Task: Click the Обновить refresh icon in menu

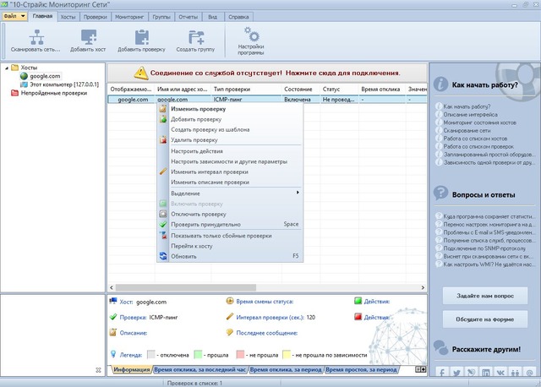Action: tap(163, 255)
